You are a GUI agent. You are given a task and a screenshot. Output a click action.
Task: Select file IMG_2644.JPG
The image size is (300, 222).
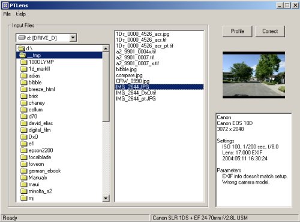[x=160, y=87]
